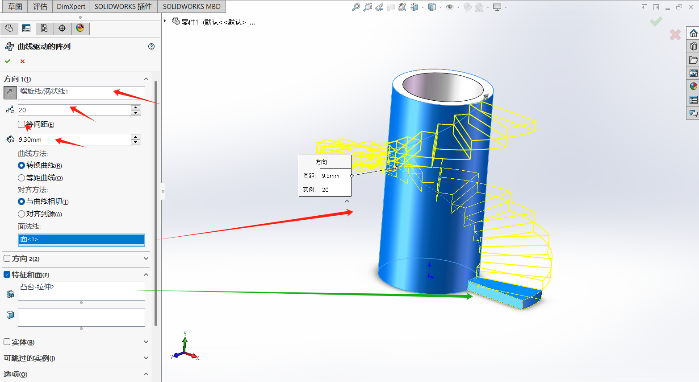Viewport: 699px width, 382px height.
Task: Check the 方向 2 checkbox
Action: tap(7, 259)
